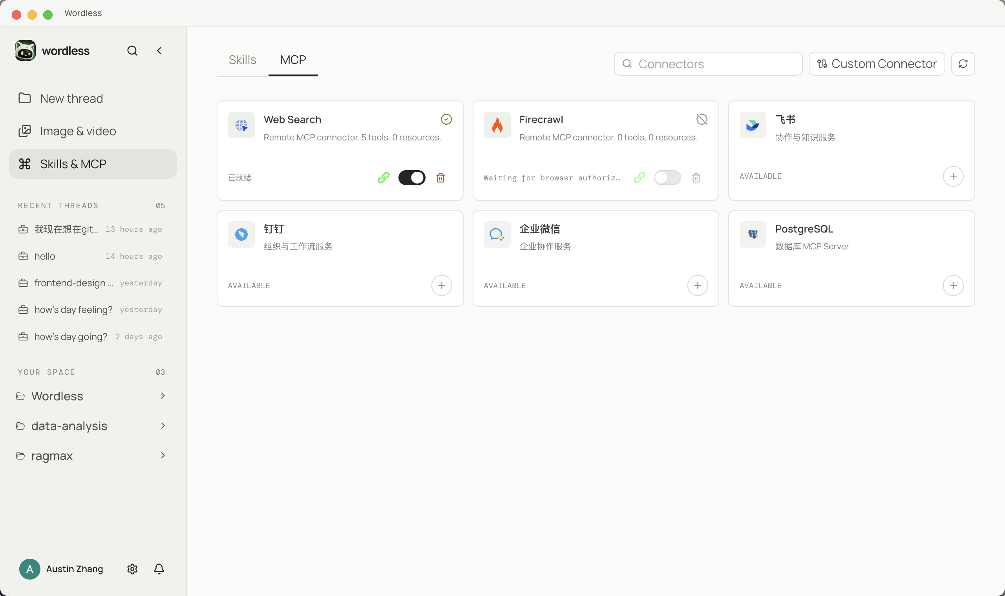Add the 企业微信 connector
Viewport: 1005px width, 596px height.
point(698,285)
